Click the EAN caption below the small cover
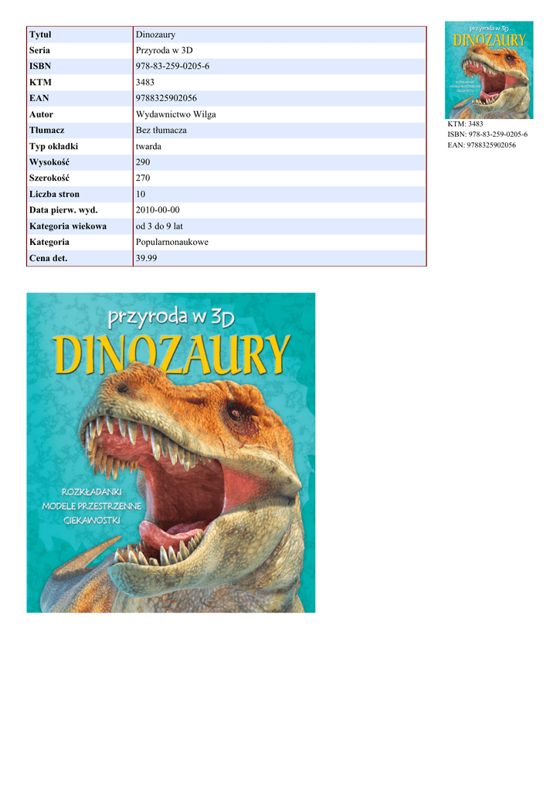Image resolution: width=560 pixels, height=791 pixels. (481, 145)
